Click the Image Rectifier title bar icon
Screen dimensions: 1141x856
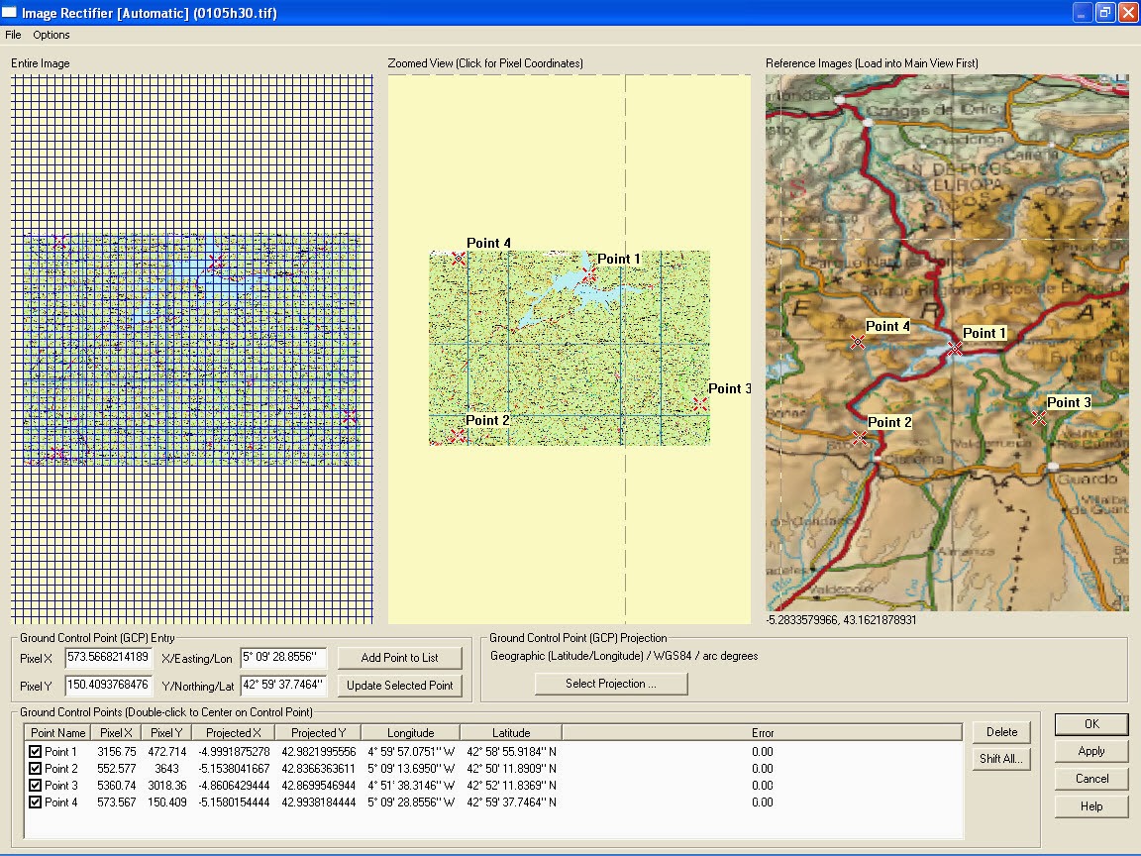11,12
